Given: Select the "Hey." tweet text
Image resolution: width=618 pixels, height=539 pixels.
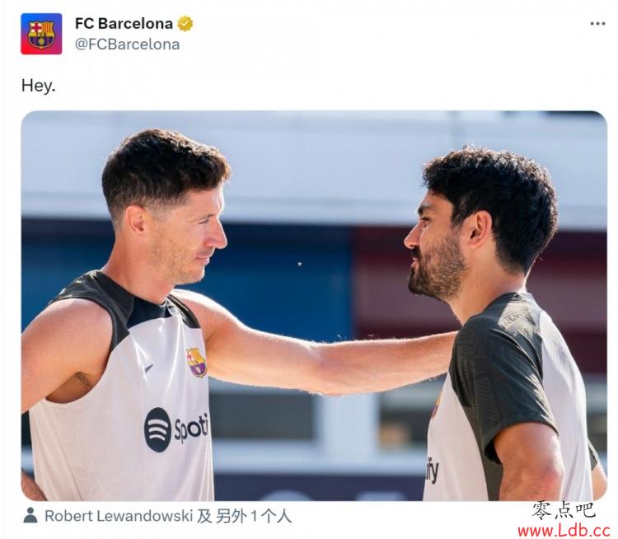Looking at the screenshot, I should point(38,86).
